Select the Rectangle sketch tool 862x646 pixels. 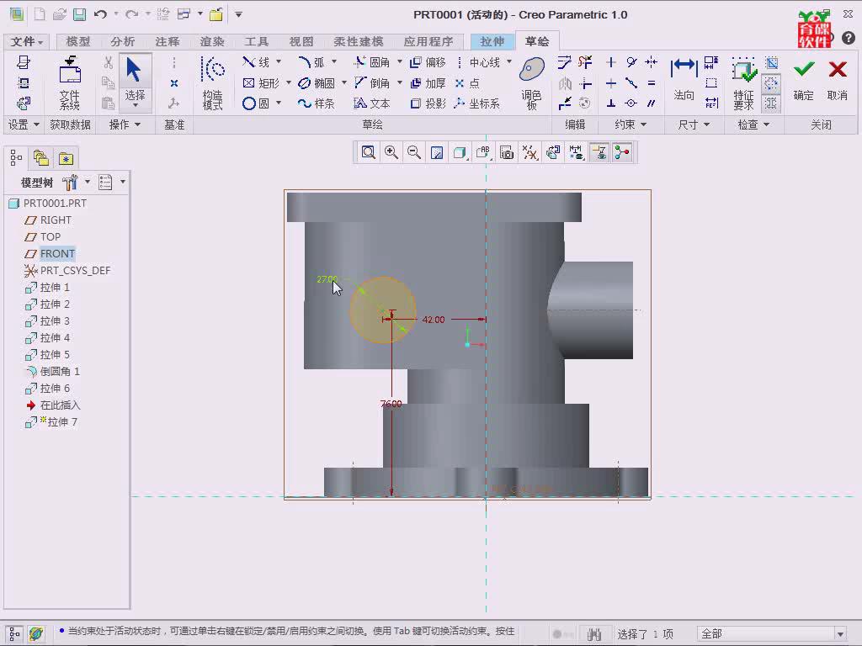click(x=261, y=83)
